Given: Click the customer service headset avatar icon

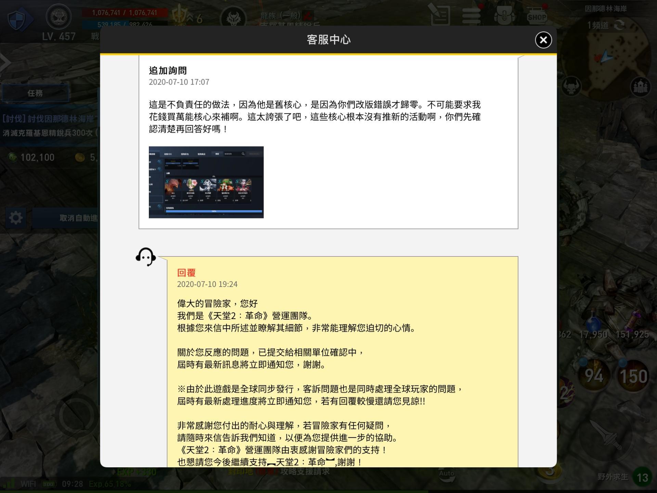Looking at the screenshot, I should [x=146, y=257].
